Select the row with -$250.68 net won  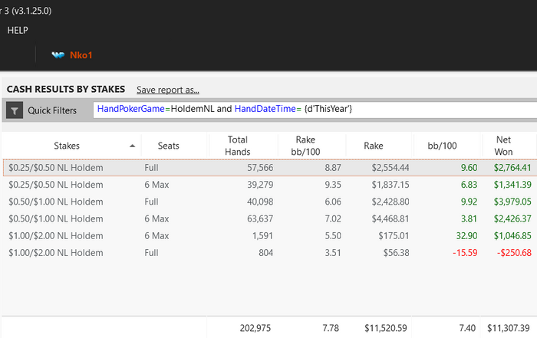coord(270,253)
